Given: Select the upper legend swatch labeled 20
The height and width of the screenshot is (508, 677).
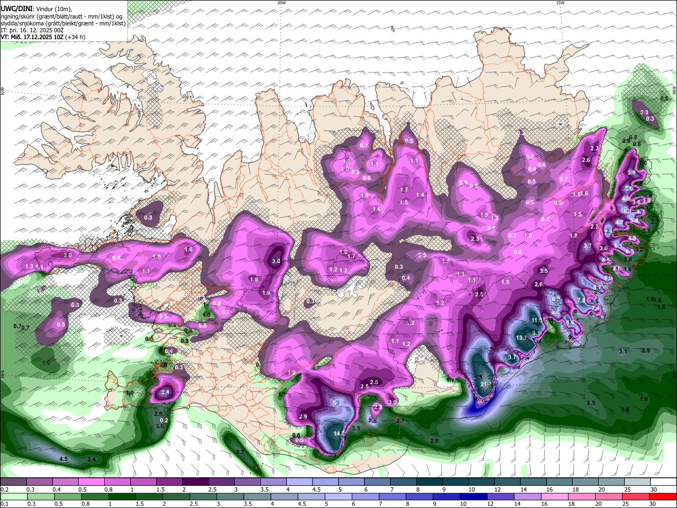Looking at the screenshot, I should tap(611, 482).
